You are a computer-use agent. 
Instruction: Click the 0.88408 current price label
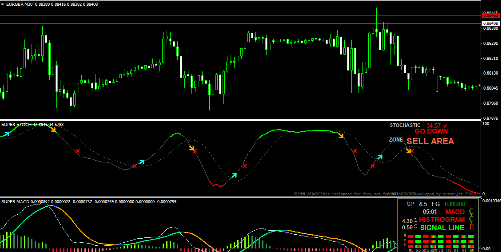(491, 23)
